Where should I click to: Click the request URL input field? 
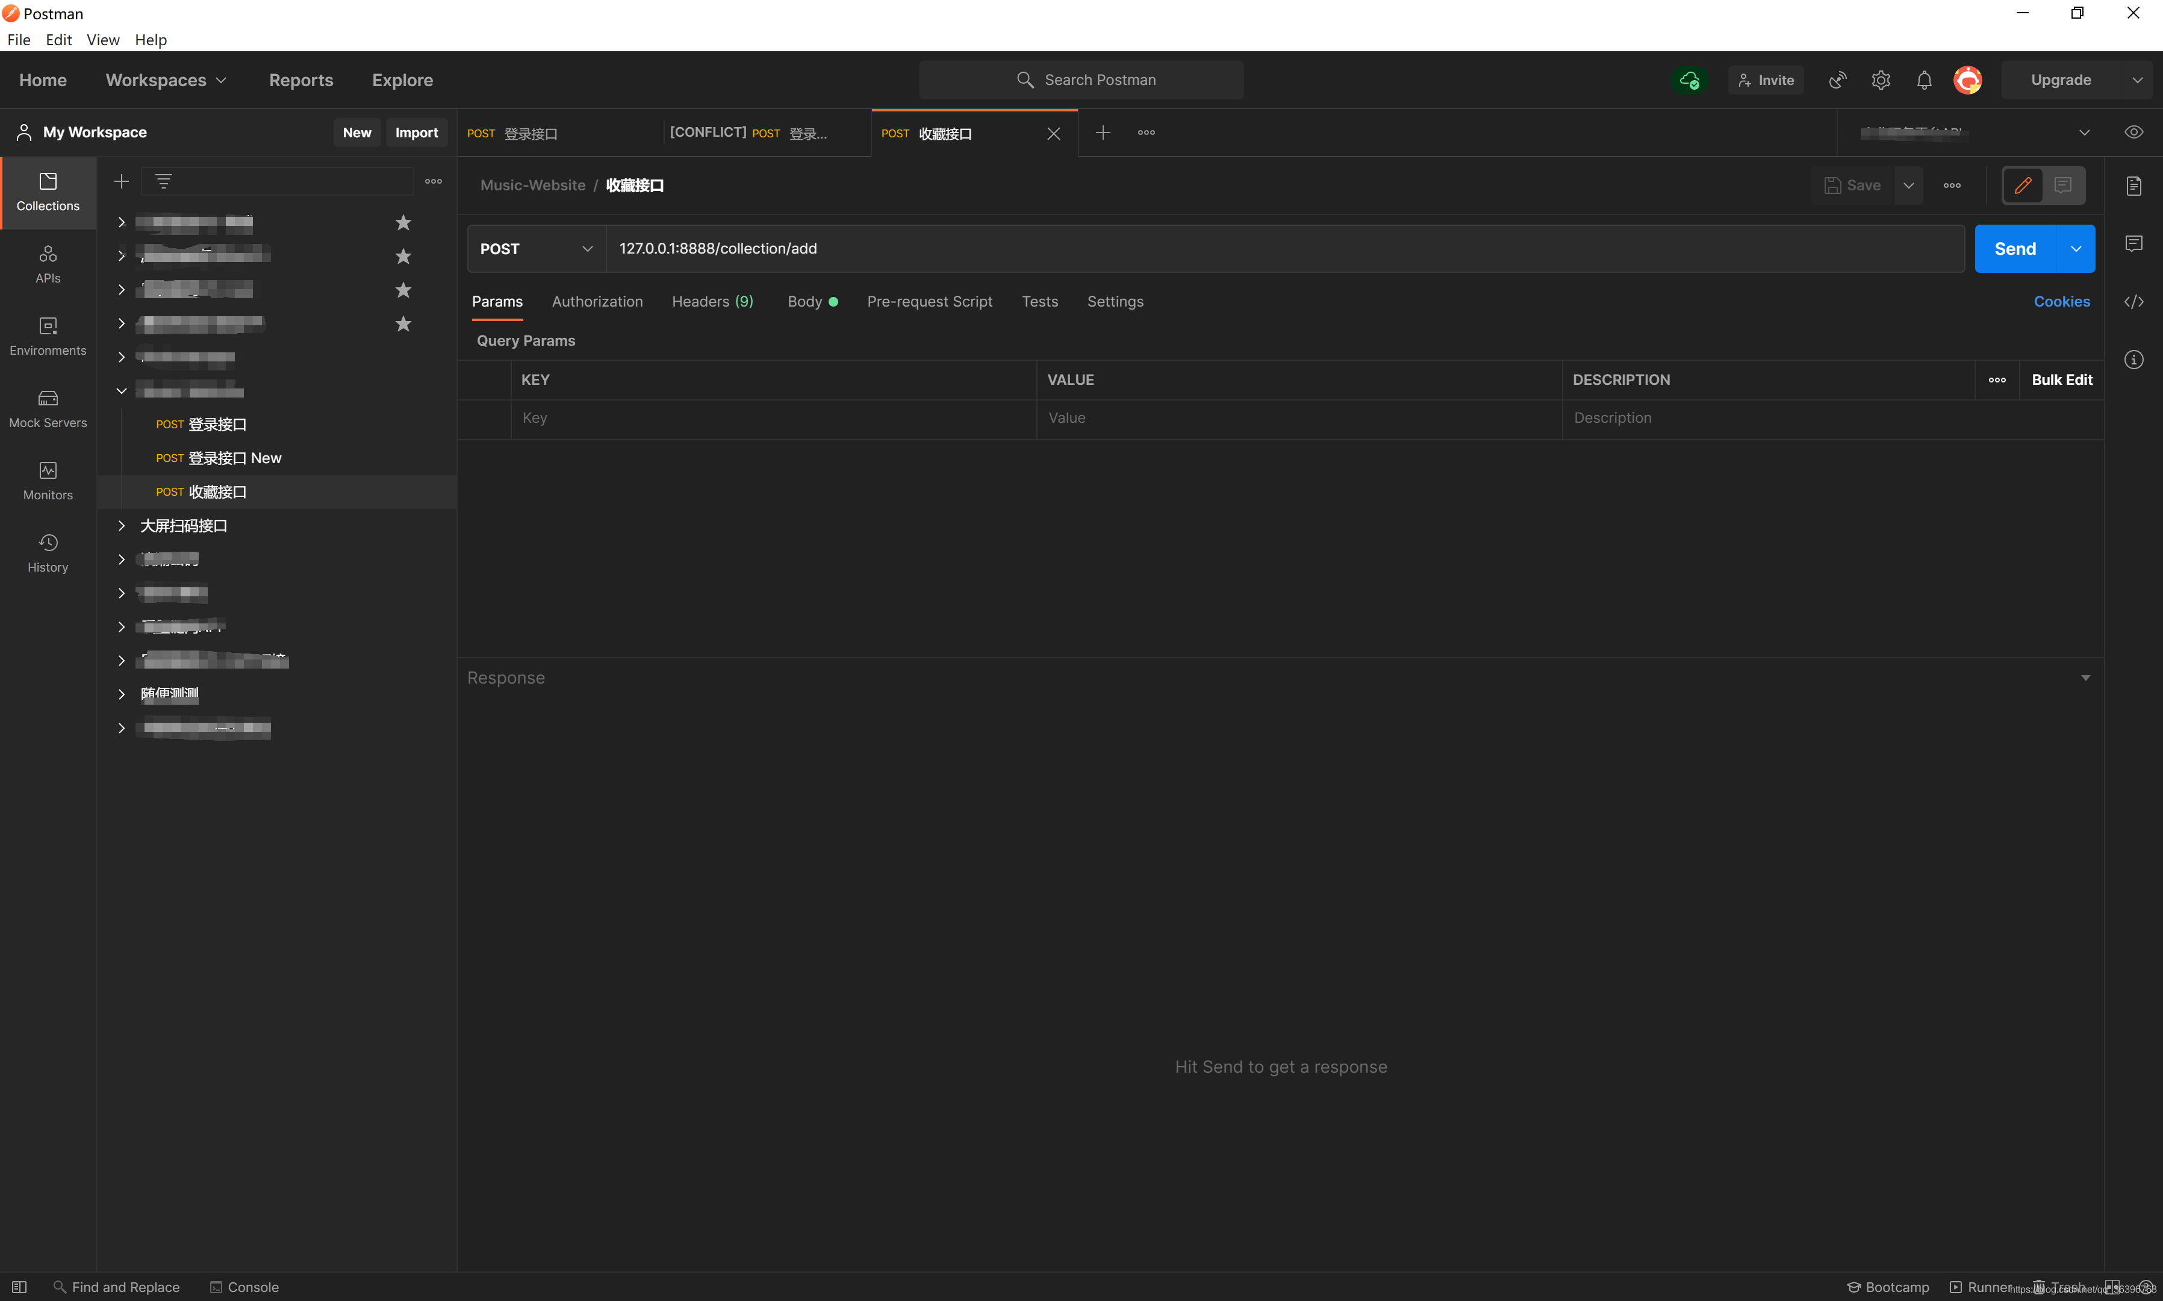click(x=1284, y=249)
